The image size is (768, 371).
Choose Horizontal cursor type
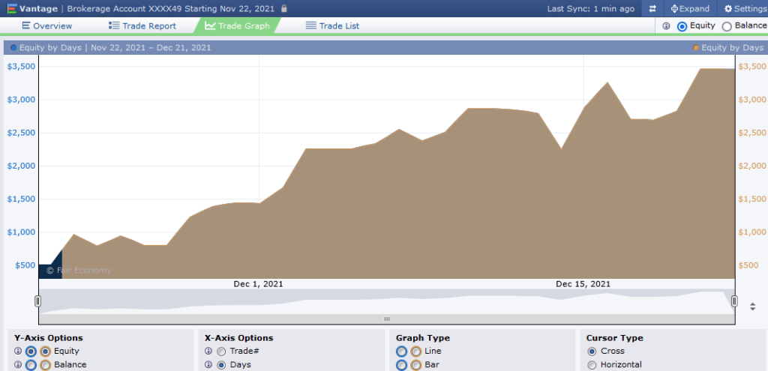tap(592, 365)
